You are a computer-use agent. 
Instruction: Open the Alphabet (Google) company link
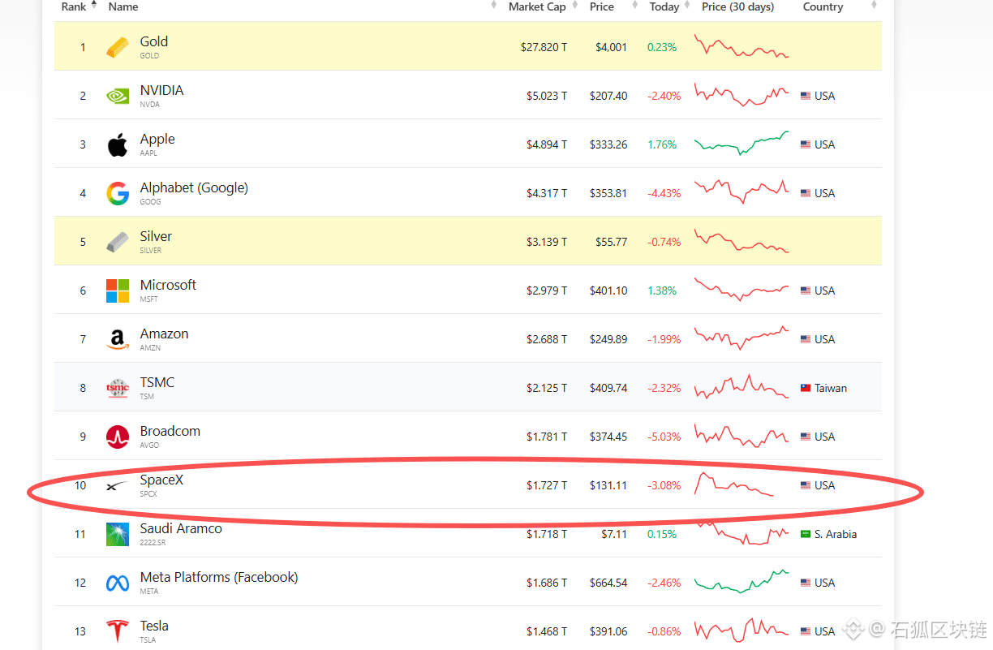(194, 187)
